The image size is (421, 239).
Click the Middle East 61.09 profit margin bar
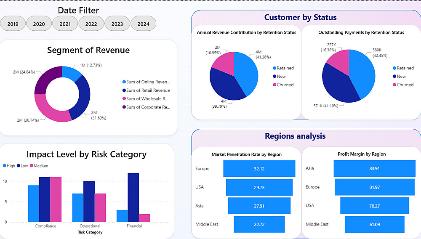[x=375, y=224]
